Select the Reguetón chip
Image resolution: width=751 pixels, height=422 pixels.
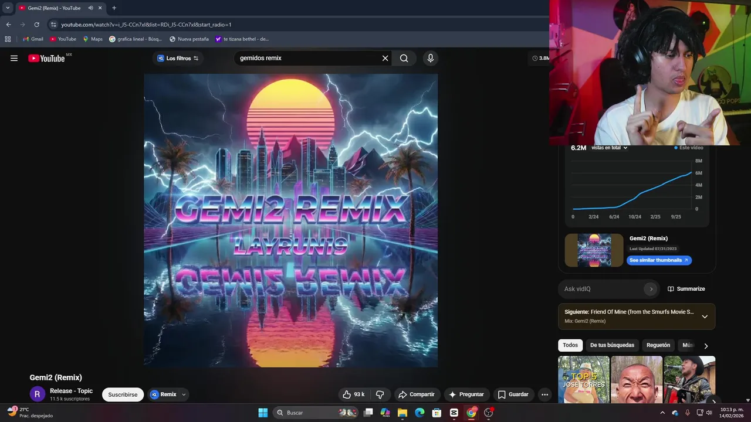pyautogui.click(x=658, y=345)
